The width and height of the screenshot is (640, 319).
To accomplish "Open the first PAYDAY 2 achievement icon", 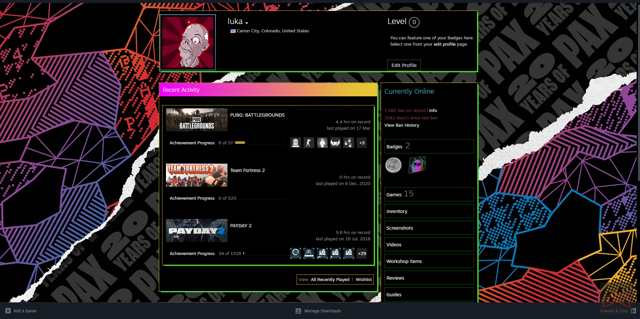I will (x=295, y=253).
